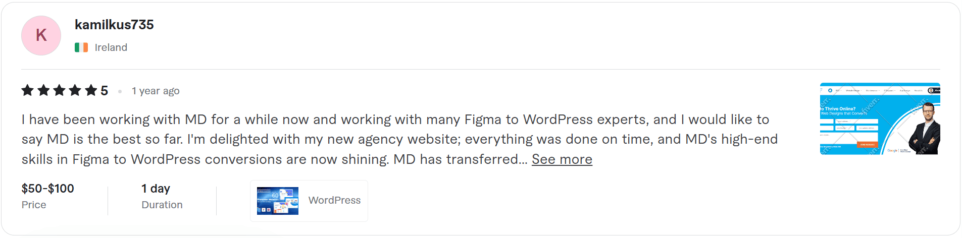Expand the review with See more
This screenshot has width=962, height=238.
pos(562,159)
